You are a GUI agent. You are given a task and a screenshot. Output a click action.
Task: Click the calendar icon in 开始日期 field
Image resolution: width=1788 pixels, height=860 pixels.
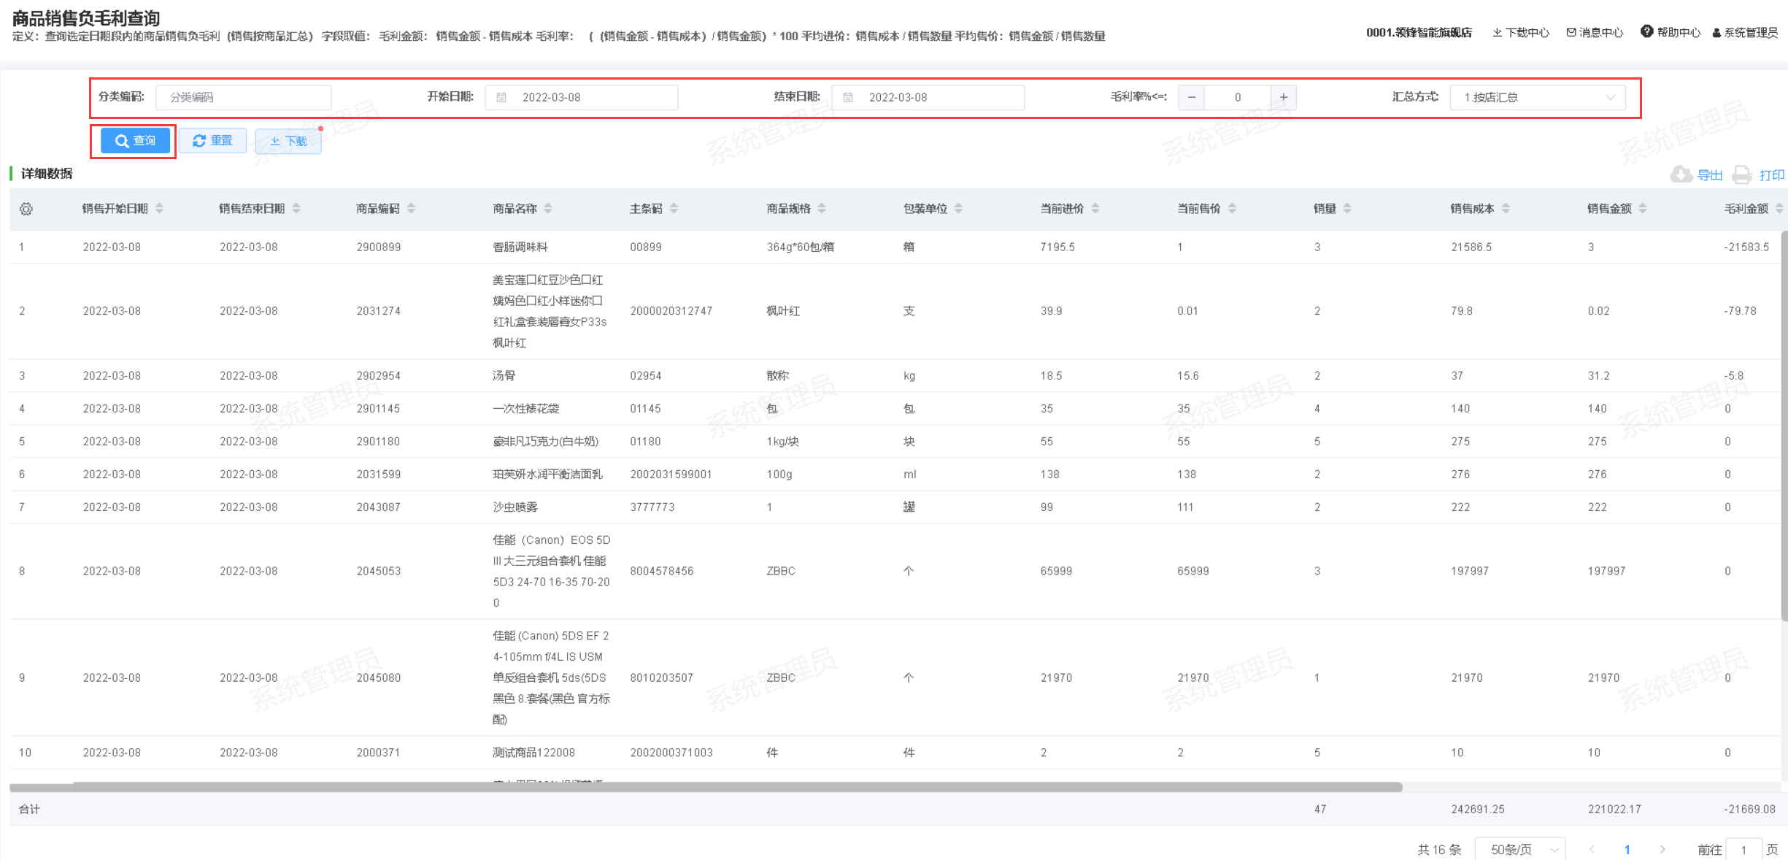click(501, 97)
